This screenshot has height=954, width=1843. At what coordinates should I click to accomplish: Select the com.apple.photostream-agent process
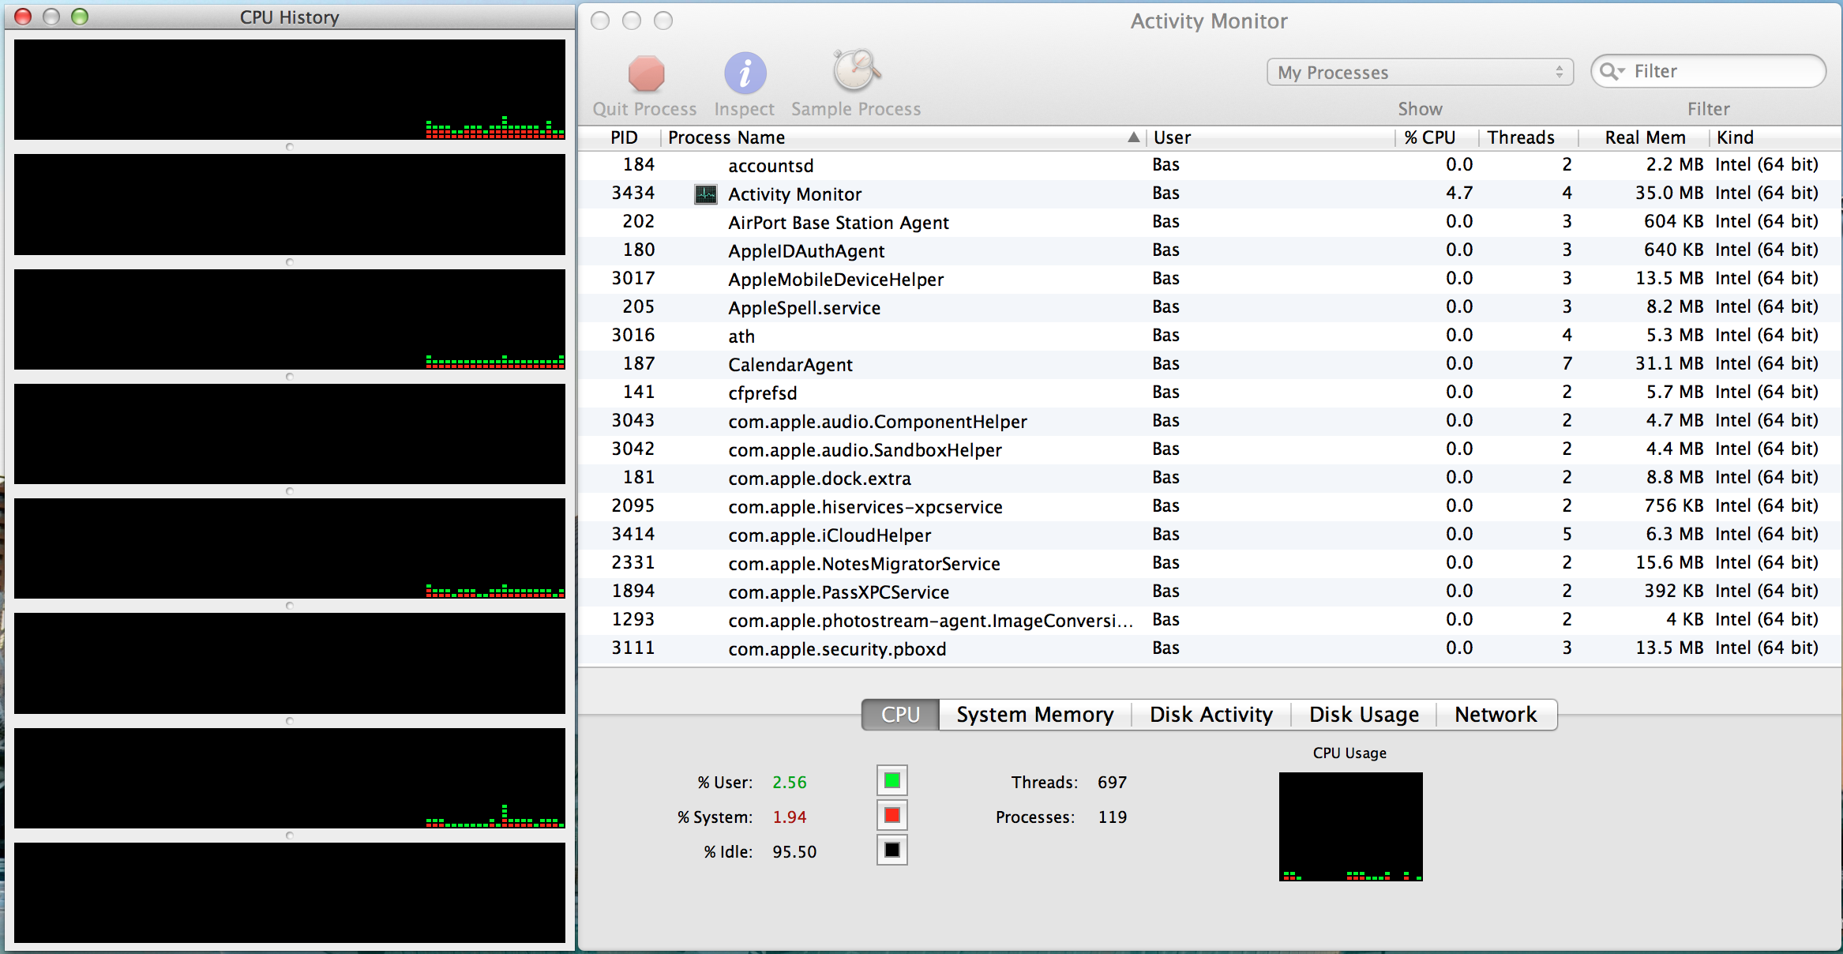click(x=1210, y=620)
